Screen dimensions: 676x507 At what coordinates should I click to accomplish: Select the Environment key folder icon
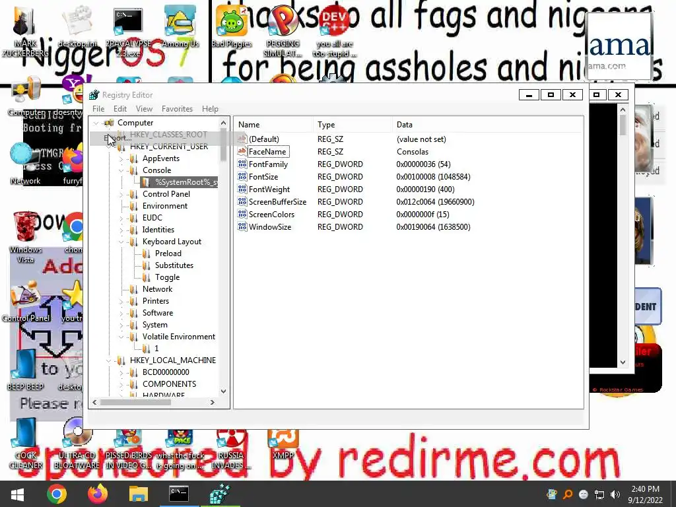click(x=134, y=206)
